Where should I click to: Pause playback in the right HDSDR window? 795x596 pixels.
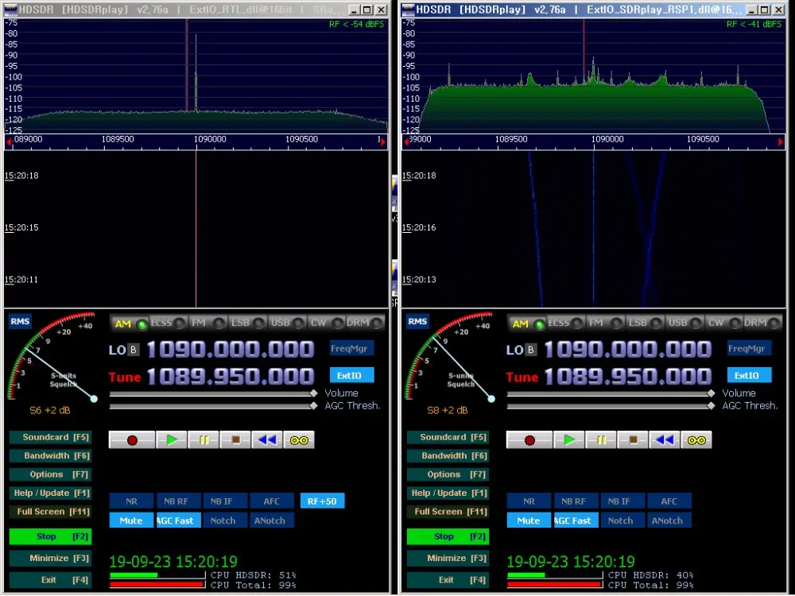601,440
